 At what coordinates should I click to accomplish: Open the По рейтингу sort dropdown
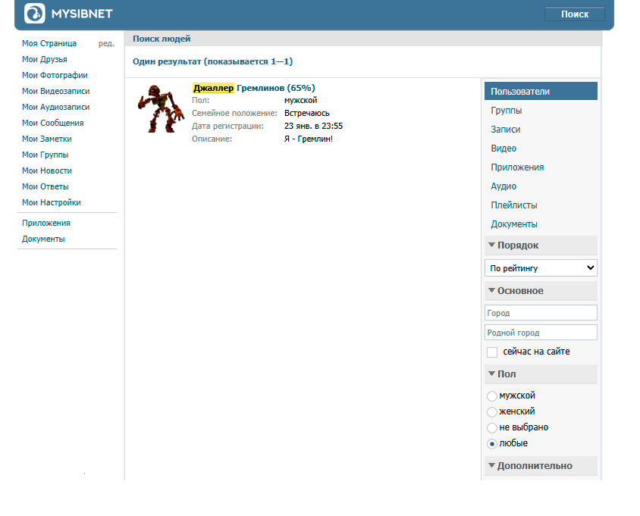tap(541, 268)
